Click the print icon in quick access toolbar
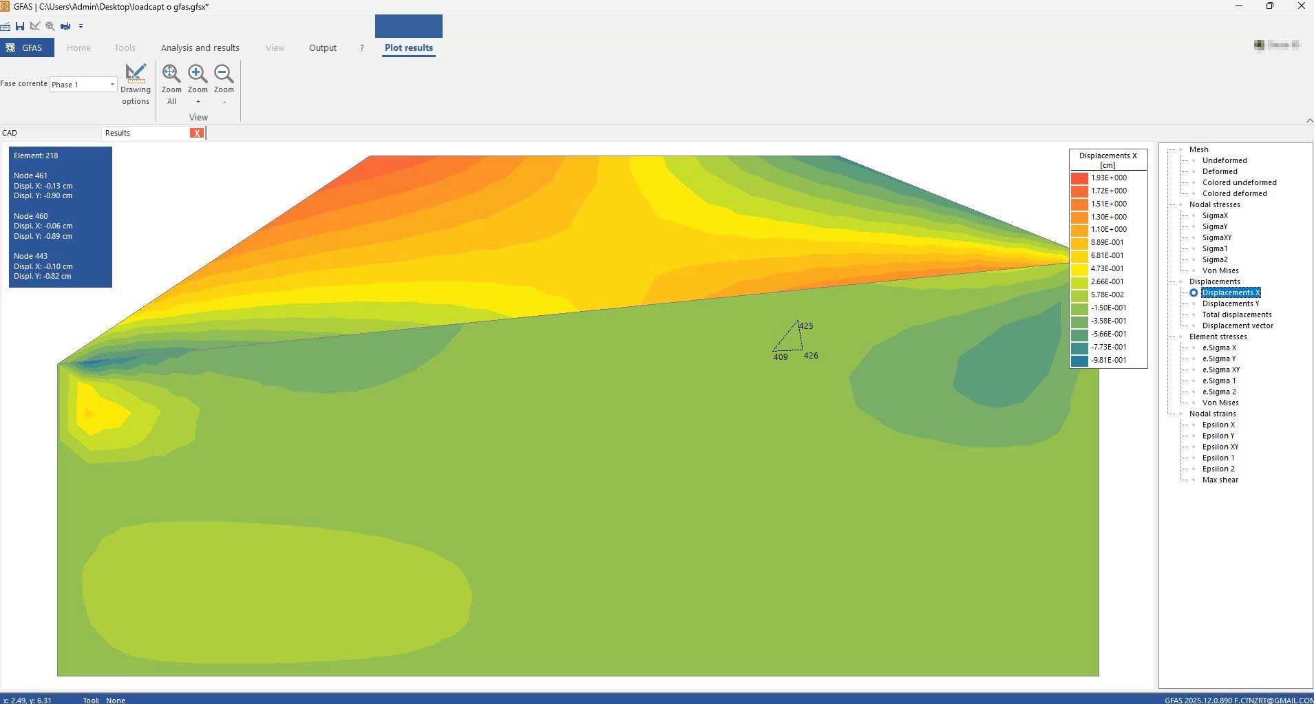The image size is (1314, 704). [x=65, y=26]
